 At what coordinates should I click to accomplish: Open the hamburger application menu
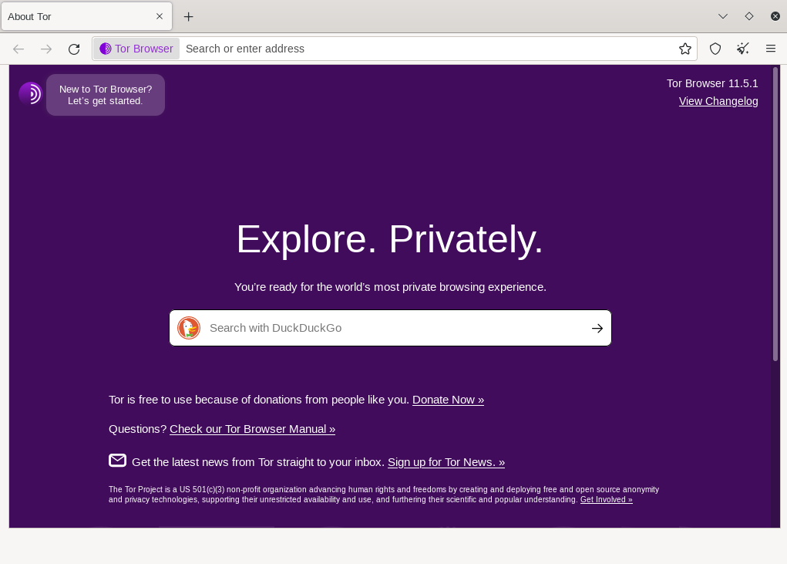tap(770, 49)
